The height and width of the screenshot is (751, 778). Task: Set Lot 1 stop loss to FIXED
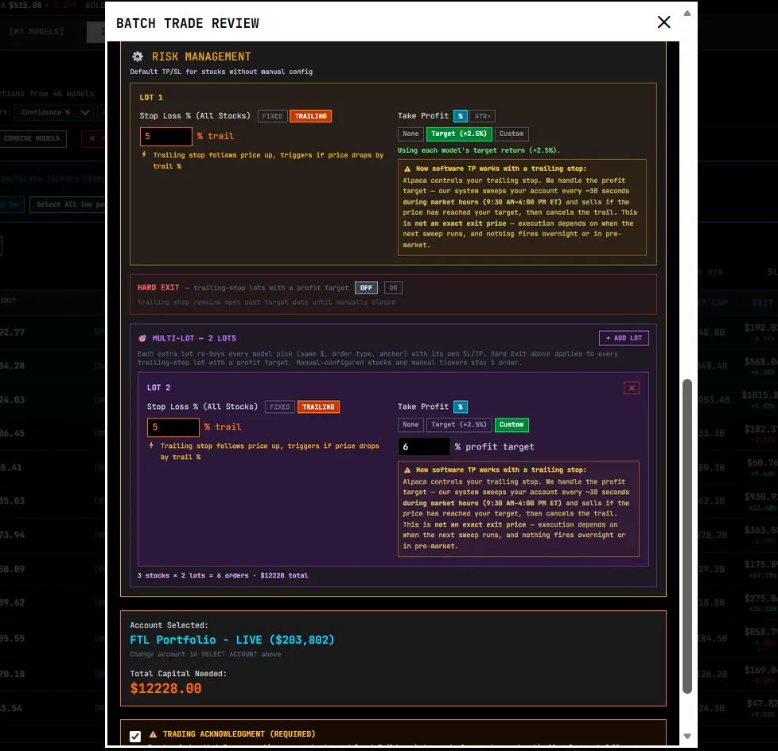coord(272,116)
